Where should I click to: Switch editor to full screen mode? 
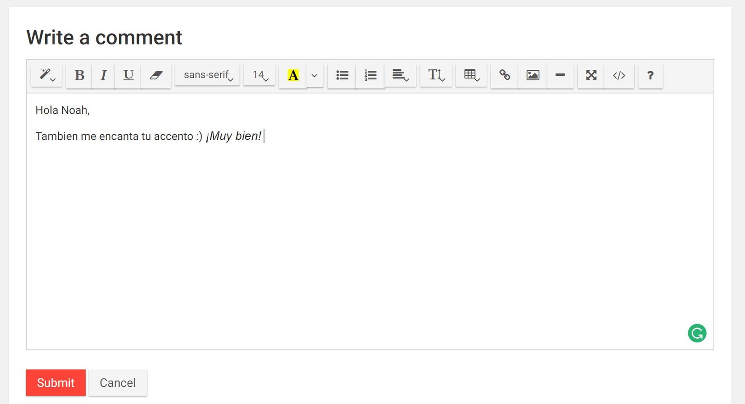coord(591,75)
